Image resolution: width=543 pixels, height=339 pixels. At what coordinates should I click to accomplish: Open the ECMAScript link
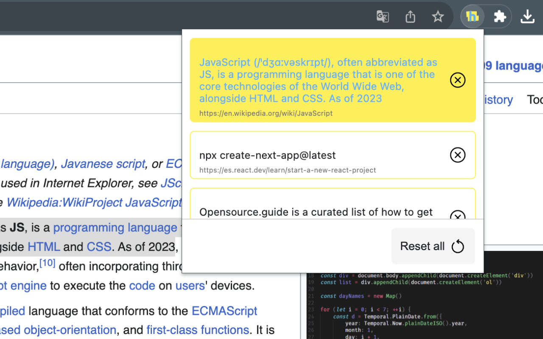point(224,311)
